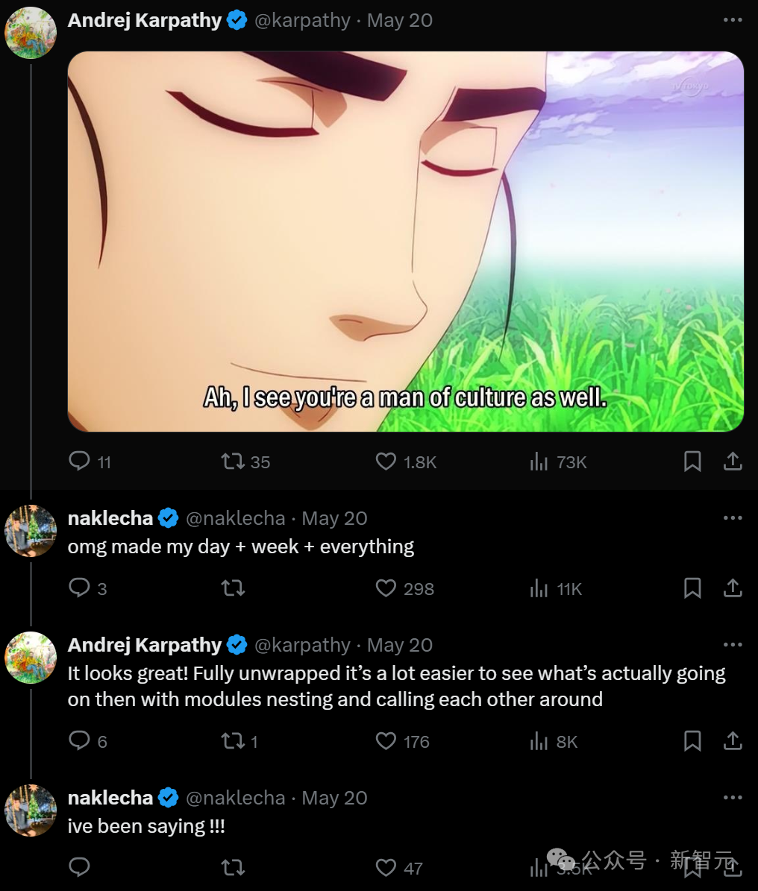758x891 pixels.
Task: Like Karpathy's 'It looks great' reply
Action: click(402, 741)
